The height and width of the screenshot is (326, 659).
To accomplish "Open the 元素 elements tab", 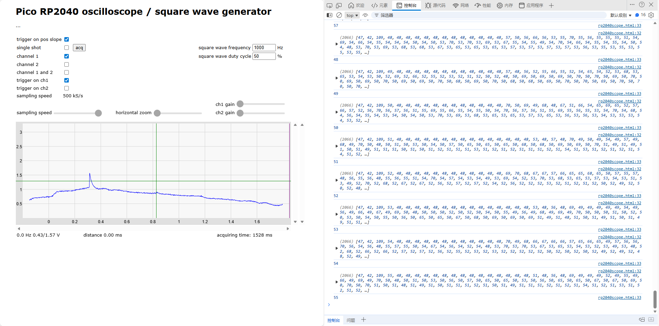I will click(379, 6).
